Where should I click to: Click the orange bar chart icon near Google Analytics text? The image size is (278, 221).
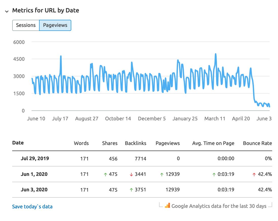[167, 206]
